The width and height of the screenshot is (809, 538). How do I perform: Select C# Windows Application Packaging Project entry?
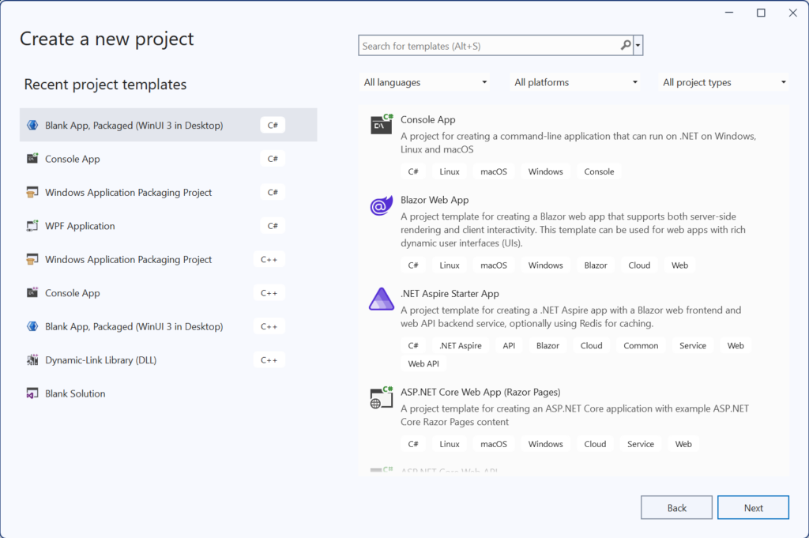168,192
